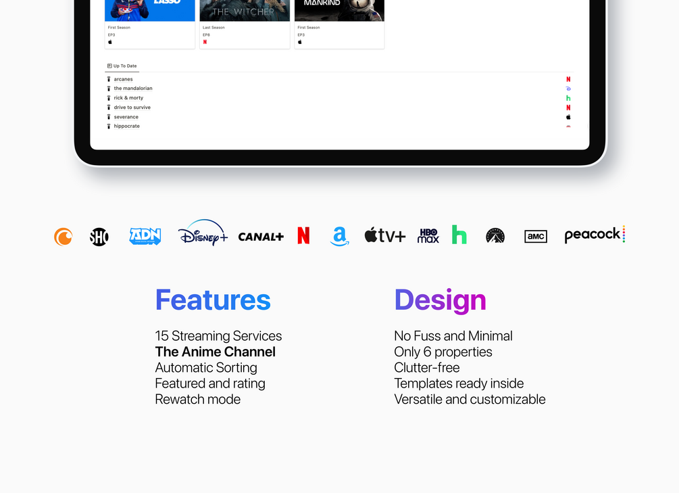This screenshot has height=493, width=679.
Task: Click 'EP3' on the Mankind card
Action: point(301,34)
